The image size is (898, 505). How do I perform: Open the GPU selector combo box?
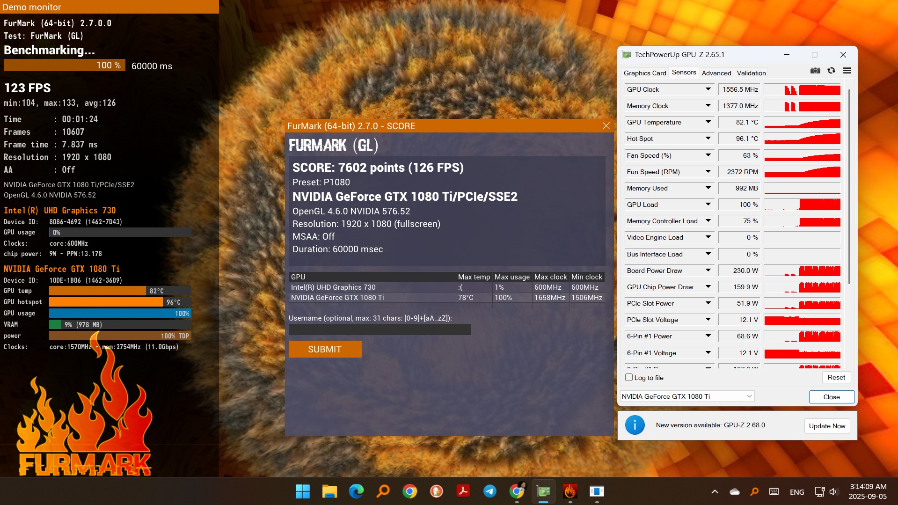687,396
